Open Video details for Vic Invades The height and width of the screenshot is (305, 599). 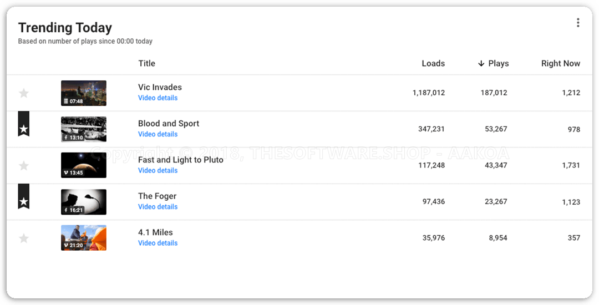[158, 98]
